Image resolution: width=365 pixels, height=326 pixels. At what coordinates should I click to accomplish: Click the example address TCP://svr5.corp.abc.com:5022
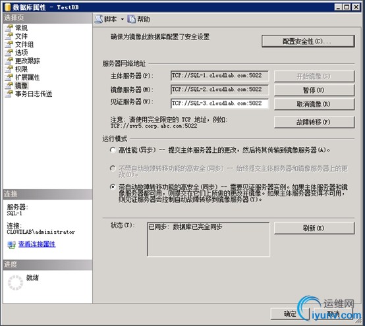tap(154, 126)
